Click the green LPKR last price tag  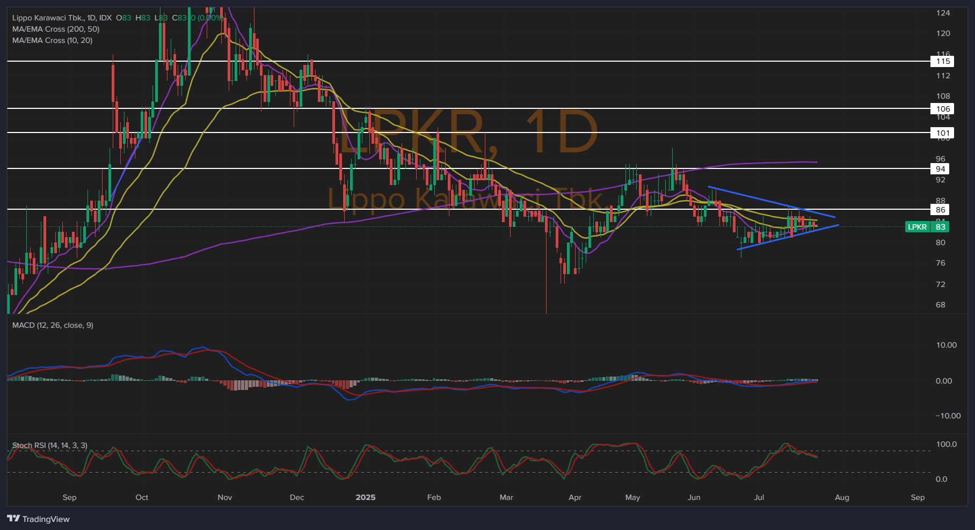[x=917, y=227]
